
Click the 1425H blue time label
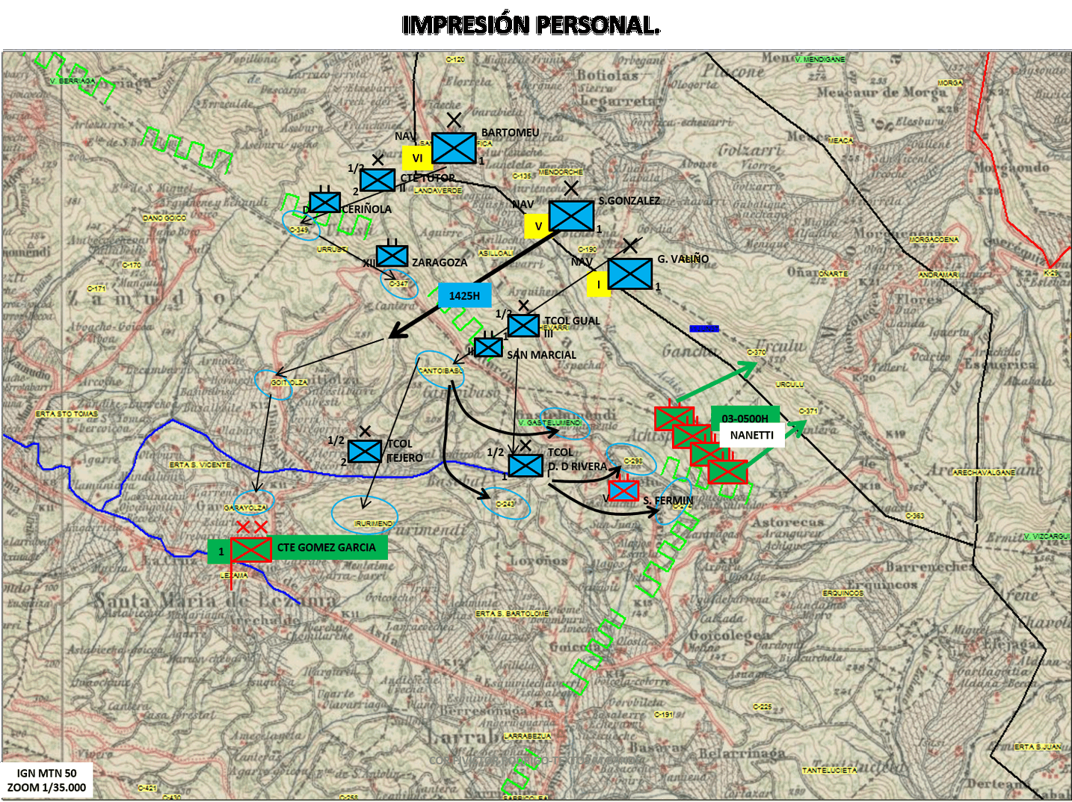tap(464, 296)
